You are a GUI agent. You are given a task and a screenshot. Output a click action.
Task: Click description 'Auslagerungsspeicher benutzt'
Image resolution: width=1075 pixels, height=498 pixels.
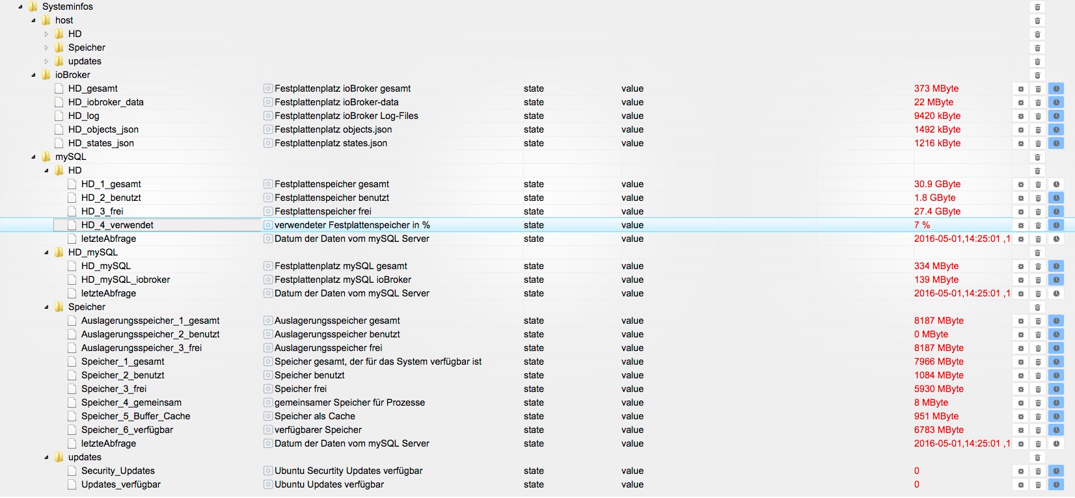[x=337, y=334]
